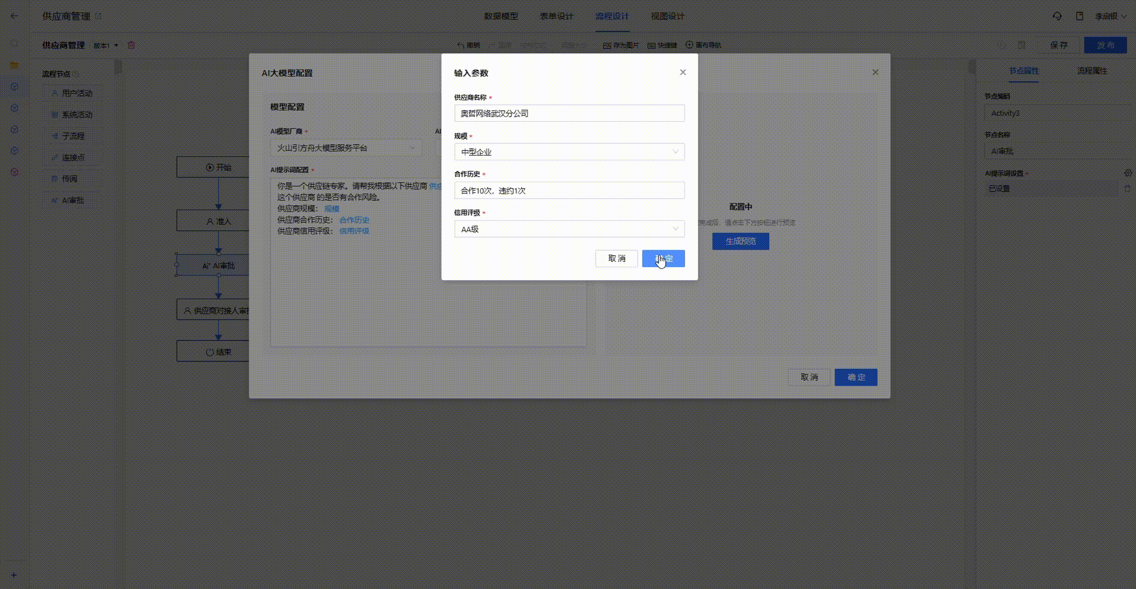The image size is (1136, 589).
Task: Close the 输入参数 dialog with X
Action: pyautogui.click(x=683, y=72)
